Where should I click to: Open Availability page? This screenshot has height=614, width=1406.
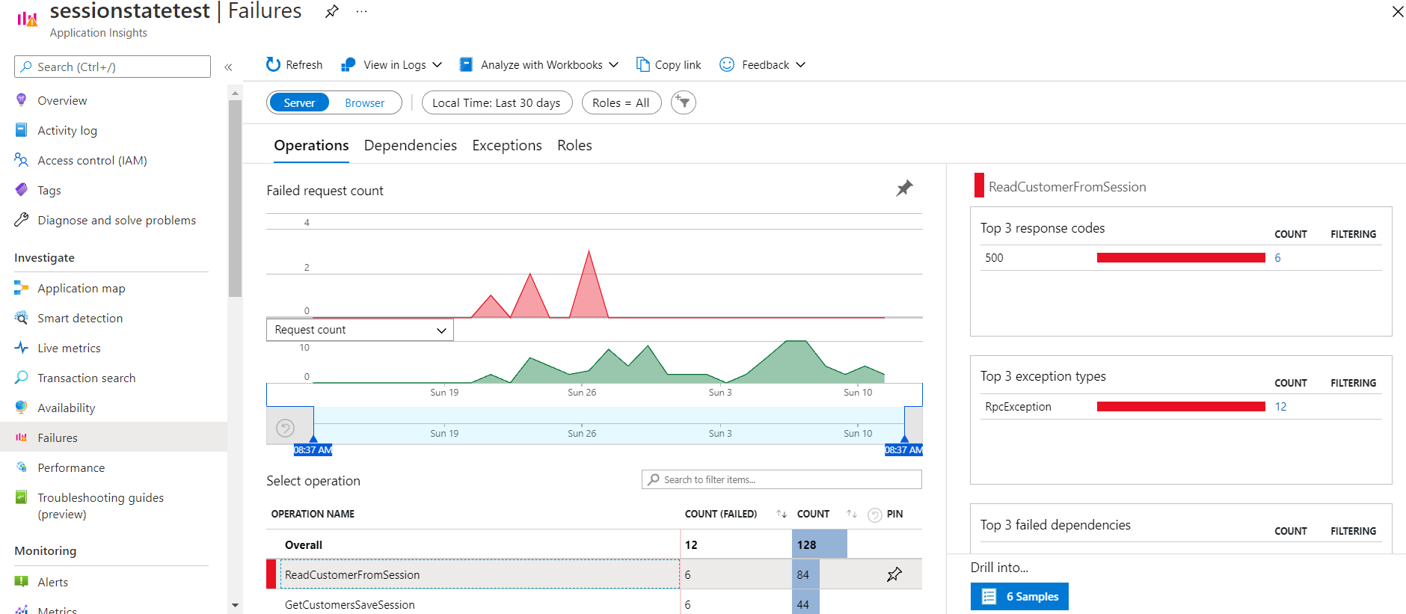67,408
